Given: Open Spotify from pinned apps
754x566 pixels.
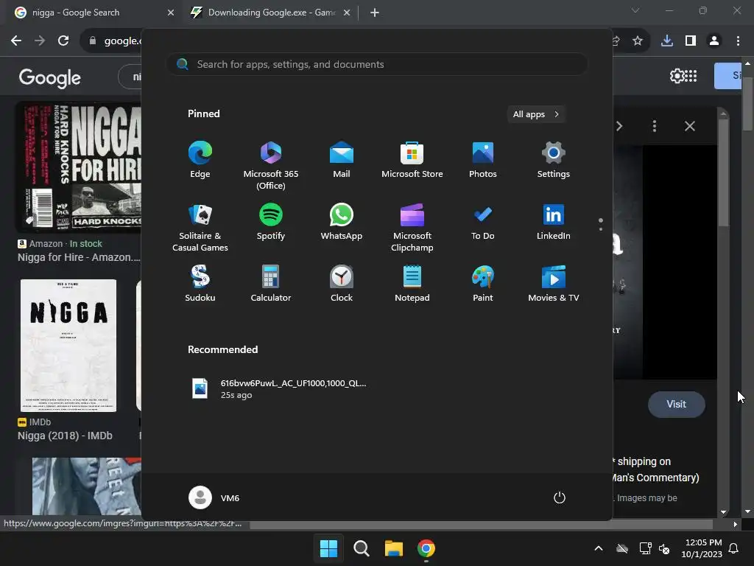Looking at the screenshot, I should pos(271,222).
